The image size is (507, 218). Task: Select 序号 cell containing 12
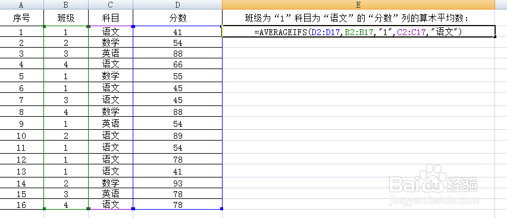point(21,160)
